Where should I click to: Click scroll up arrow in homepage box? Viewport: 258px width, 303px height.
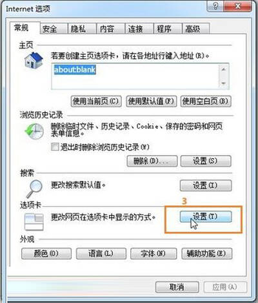[223, 69]
